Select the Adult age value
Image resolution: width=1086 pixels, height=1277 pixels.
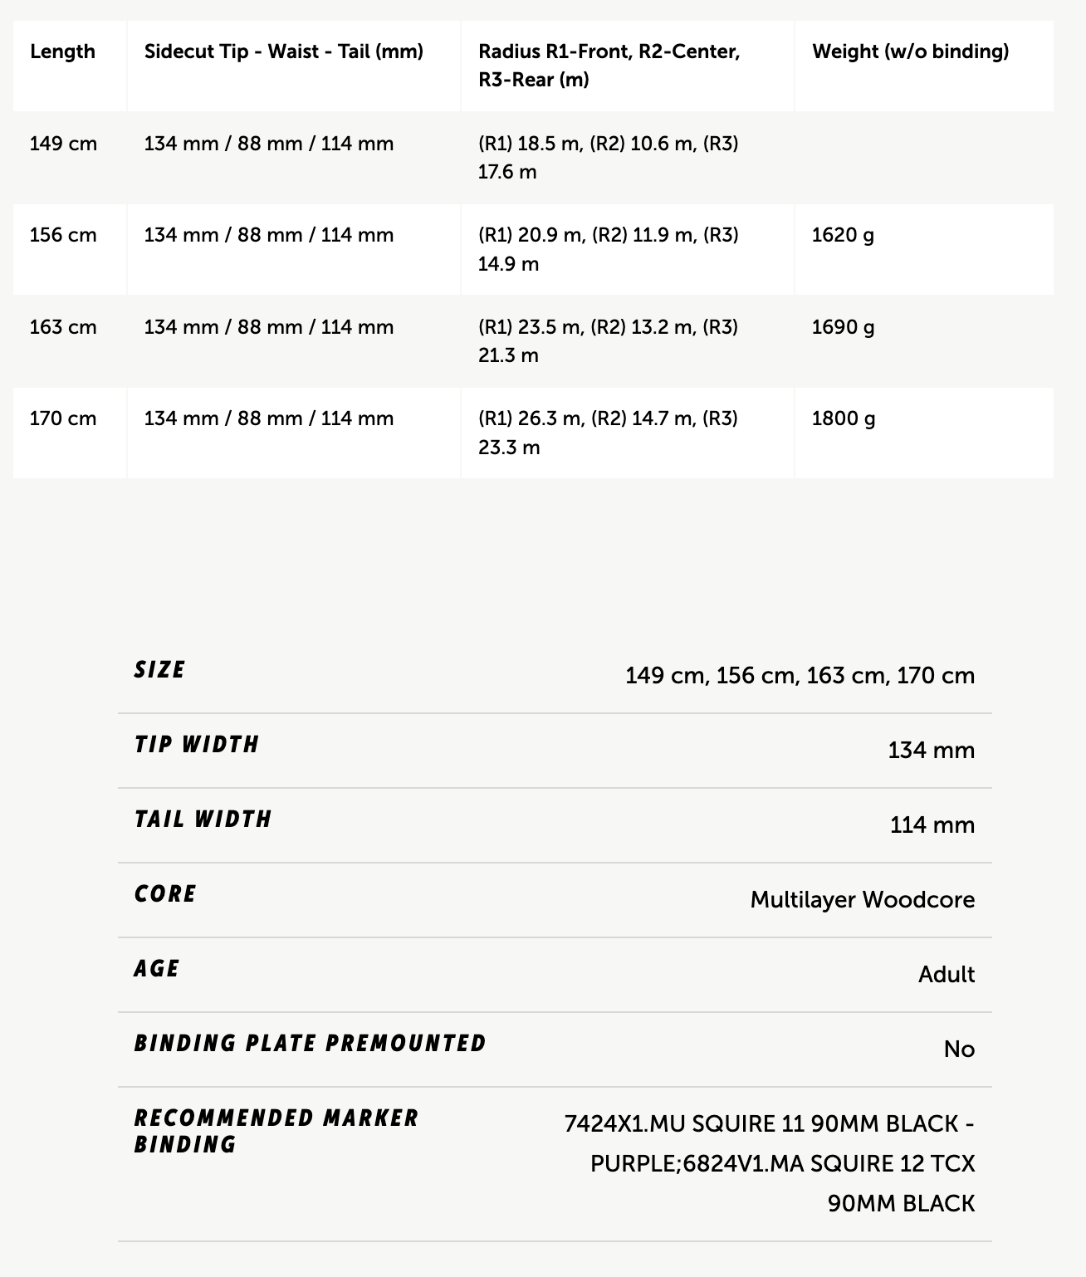coord(946,975)
